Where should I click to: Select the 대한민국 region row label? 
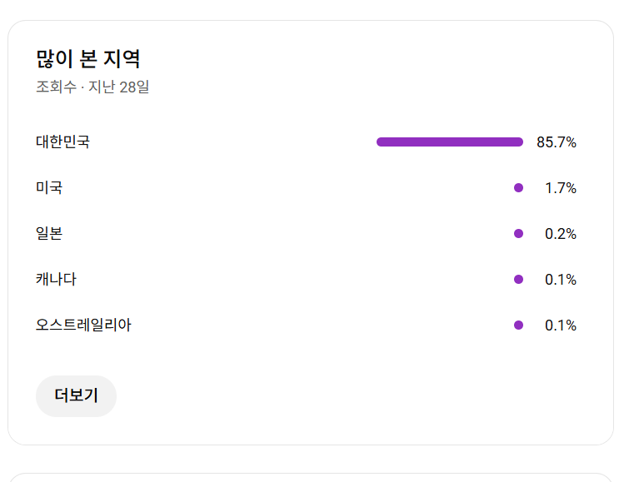tap(62, 142)
